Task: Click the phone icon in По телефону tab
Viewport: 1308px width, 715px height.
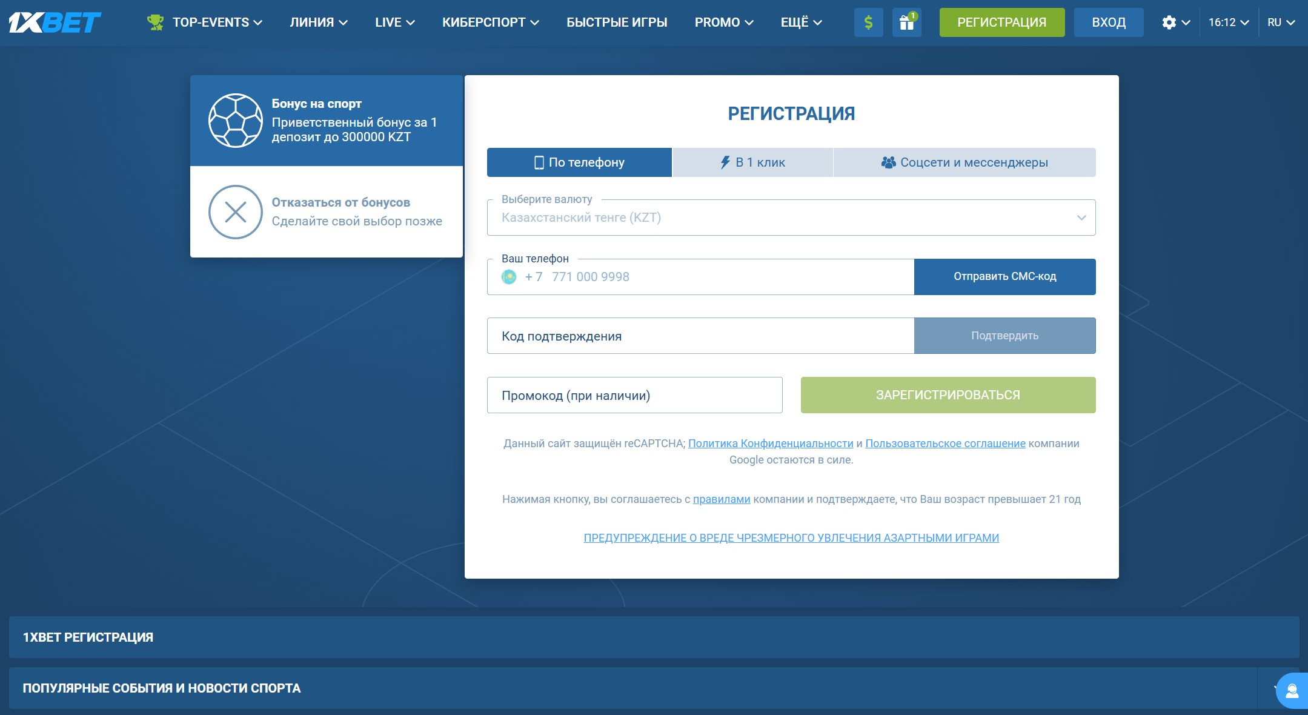Action: click(539, 162)
